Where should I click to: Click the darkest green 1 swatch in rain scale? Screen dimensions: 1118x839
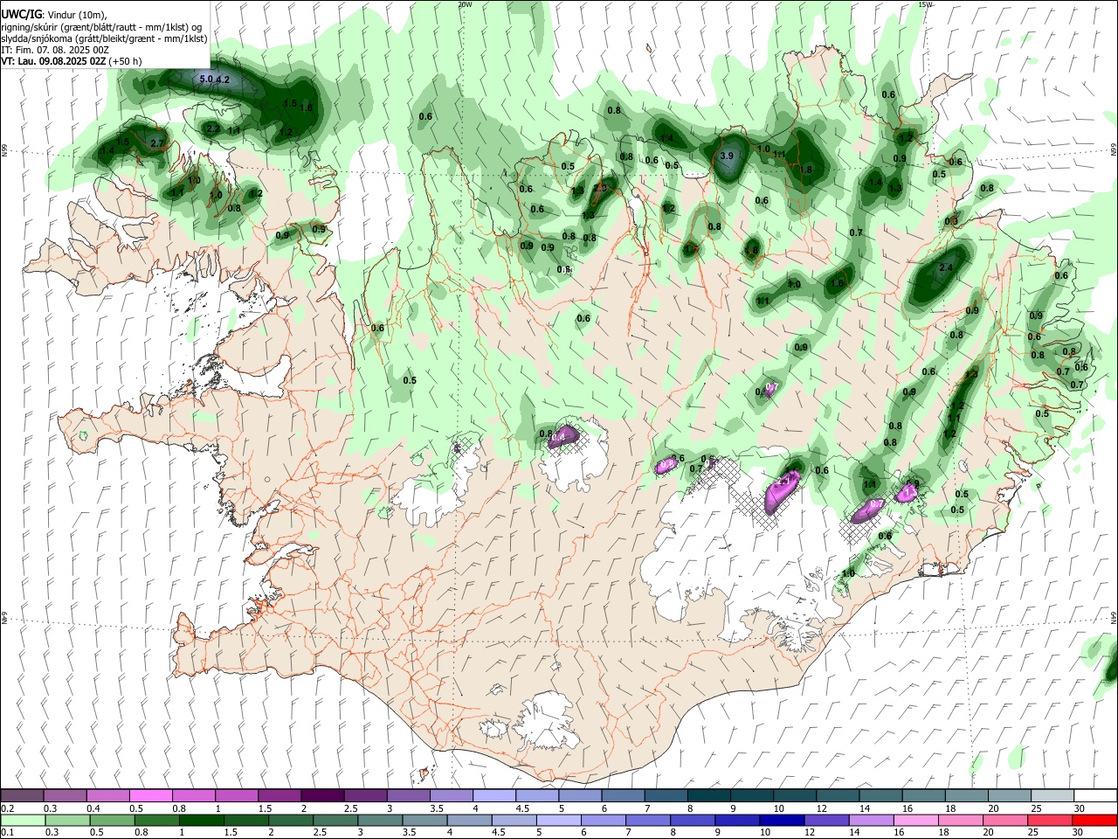tap(201, 820)
